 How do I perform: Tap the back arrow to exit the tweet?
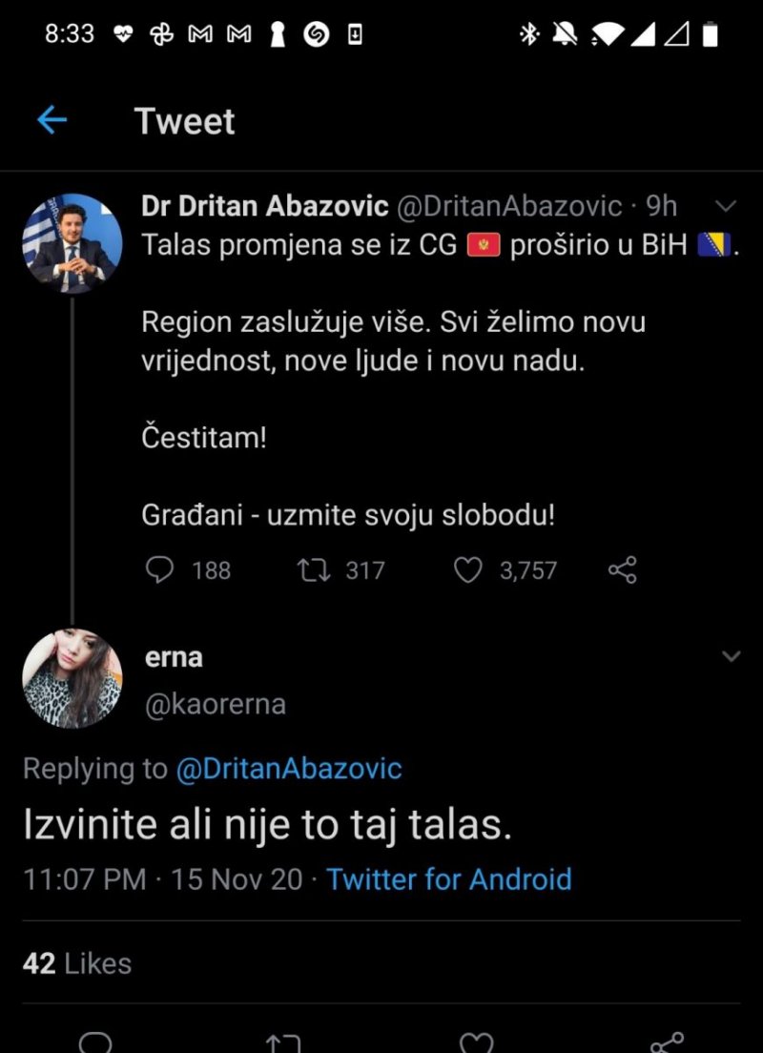pos(52,119)
